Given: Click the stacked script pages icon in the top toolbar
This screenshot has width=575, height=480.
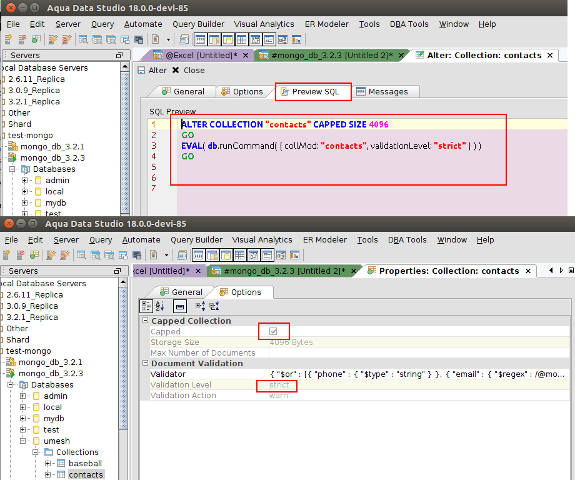Looking at the screenshot, I should point(183,39).
